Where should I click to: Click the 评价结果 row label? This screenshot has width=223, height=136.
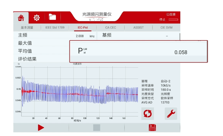coord(27,59)
